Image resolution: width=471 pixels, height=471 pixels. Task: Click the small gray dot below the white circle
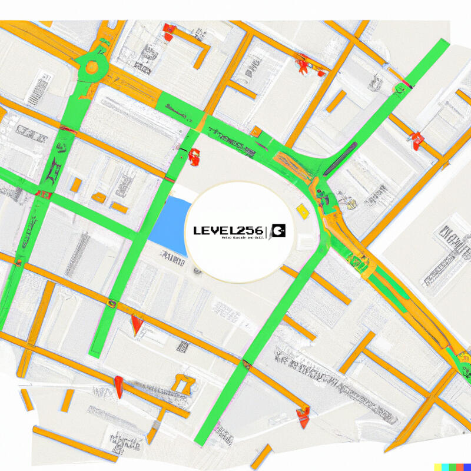point(197,271)
